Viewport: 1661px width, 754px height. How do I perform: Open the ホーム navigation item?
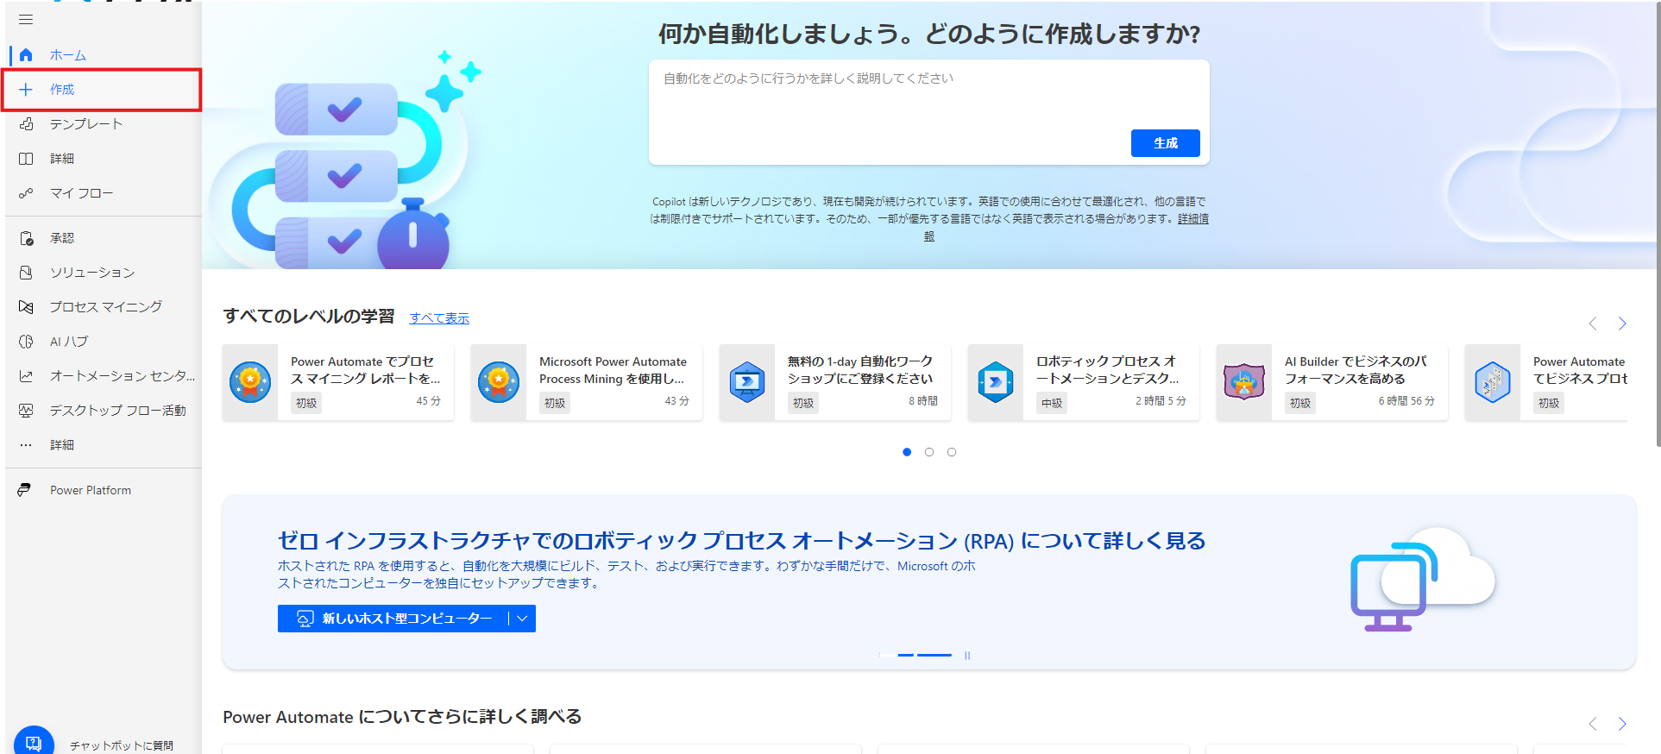coord(103,55)
